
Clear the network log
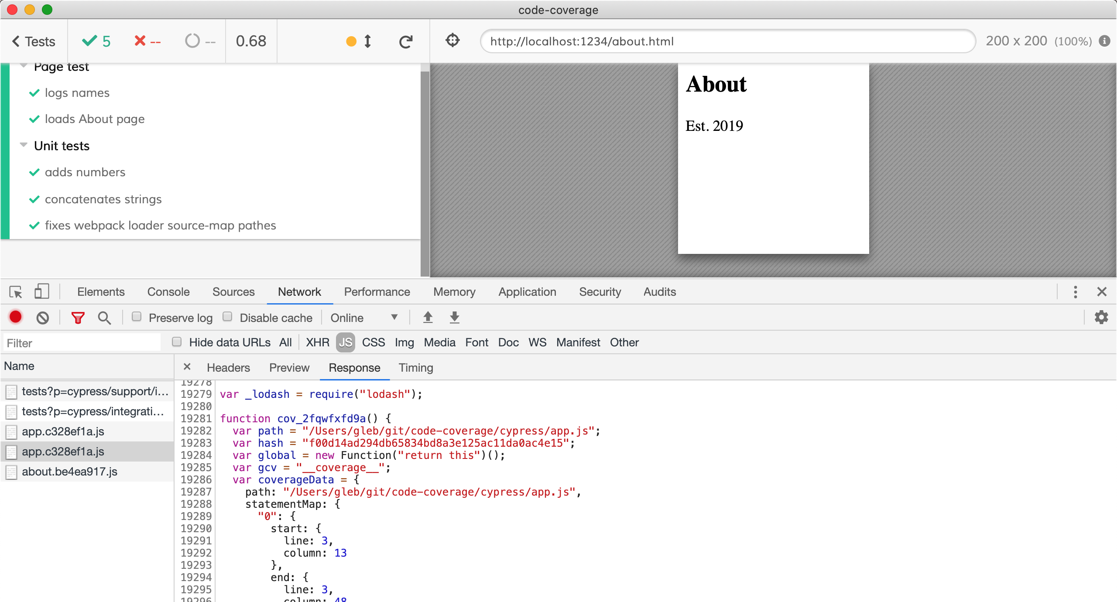coord(42,318)
